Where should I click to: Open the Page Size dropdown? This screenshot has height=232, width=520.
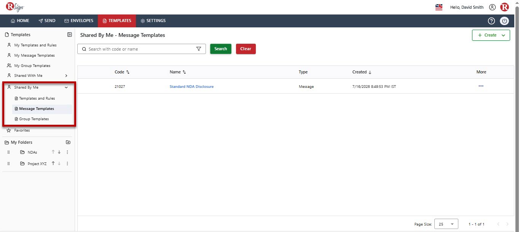click(x=447, y=224)
